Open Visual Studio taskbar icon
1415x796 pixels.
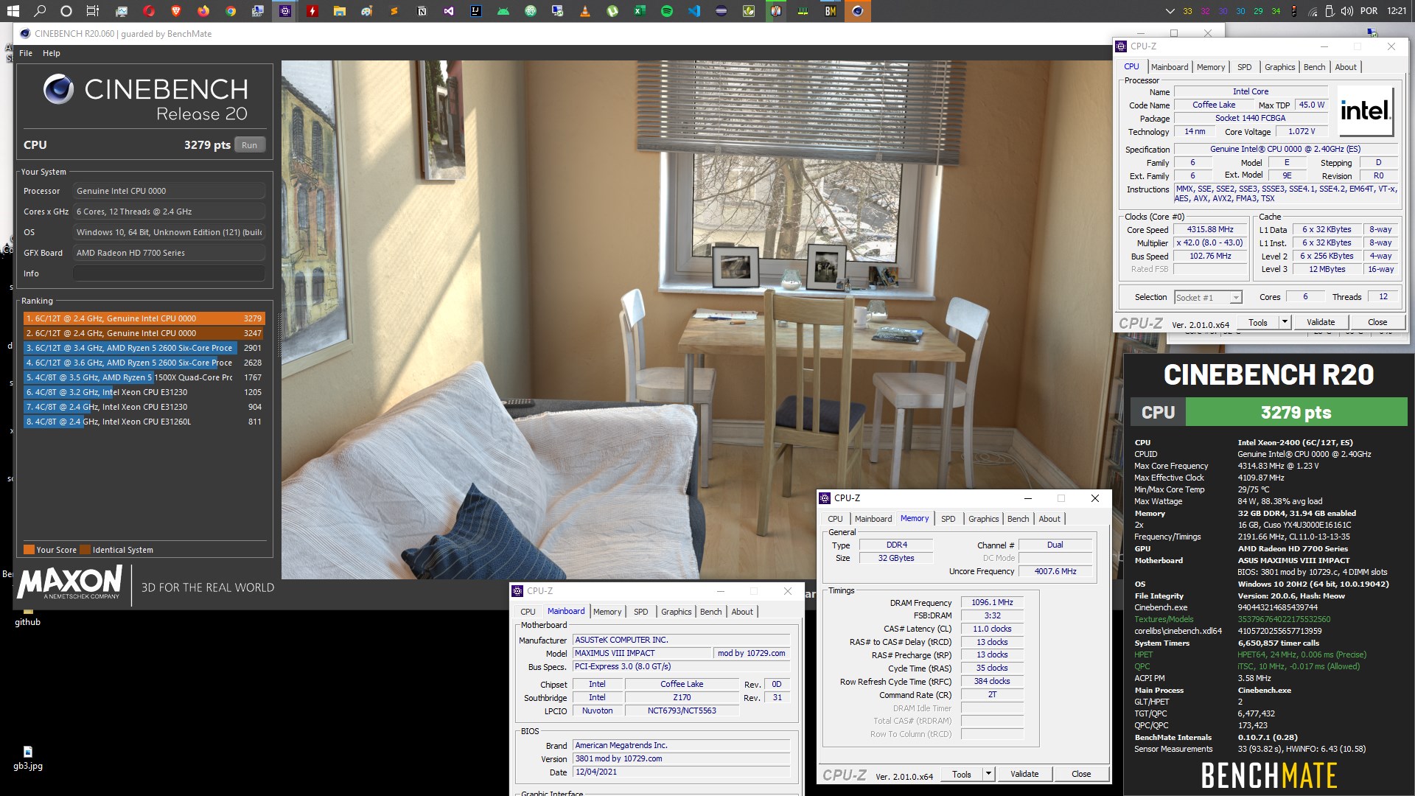coord(449,11)
